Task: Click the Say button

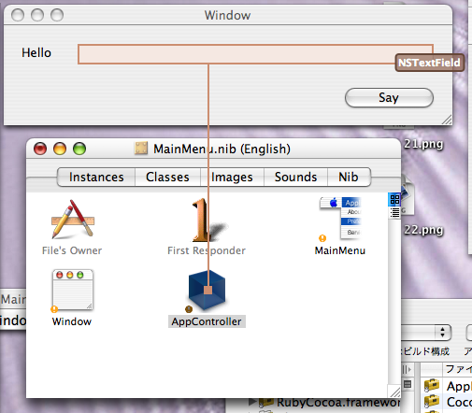Action: pyautogui.click(x=389, y=98)
